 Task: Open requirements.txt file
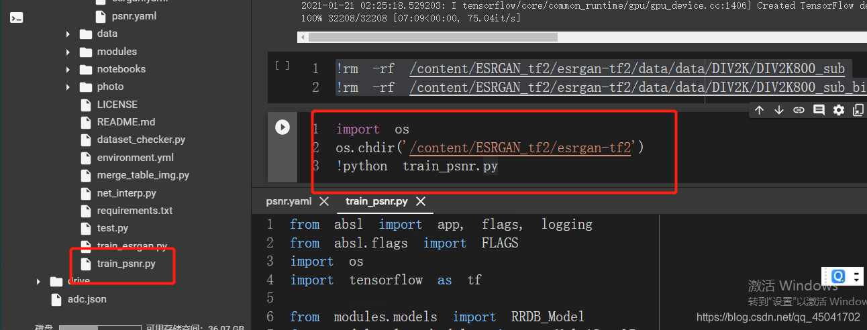135,211
